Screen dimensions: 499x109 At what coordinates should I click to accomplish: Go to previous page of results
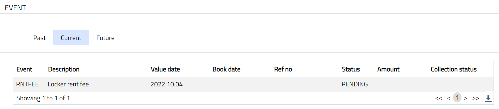[449, 98]
